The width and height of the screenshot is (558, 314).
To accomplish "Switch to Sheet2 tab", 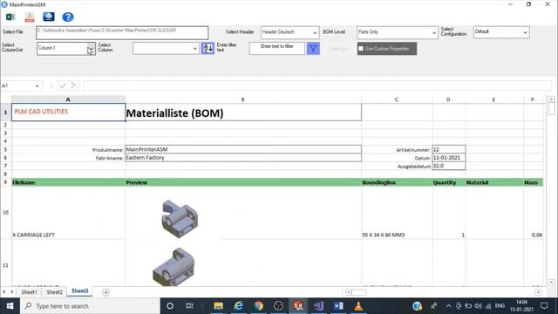I will (x=54, y=292).
